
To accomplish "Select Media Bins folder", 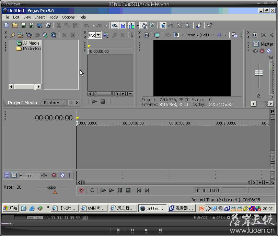I will (x=32, y=49).
